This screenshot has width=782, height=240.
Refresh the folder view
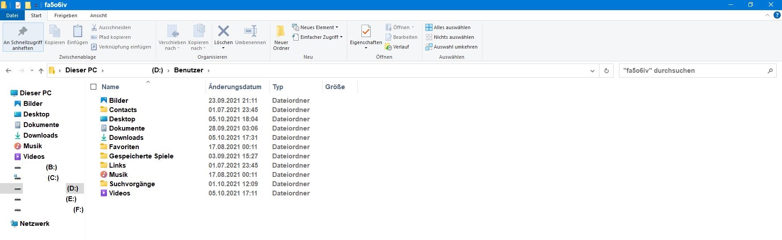pyautogui.click(x=607, y=71)
